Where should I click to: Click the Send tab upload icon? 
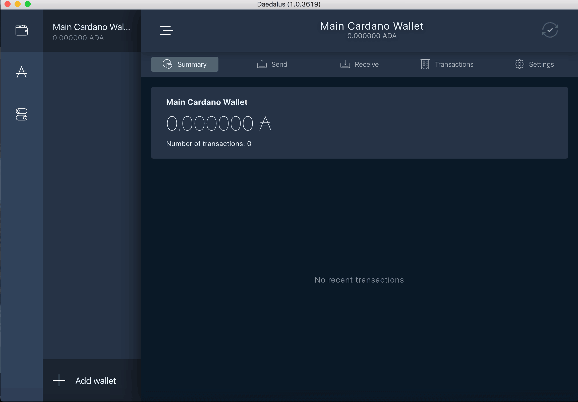[x=261, y=64]
